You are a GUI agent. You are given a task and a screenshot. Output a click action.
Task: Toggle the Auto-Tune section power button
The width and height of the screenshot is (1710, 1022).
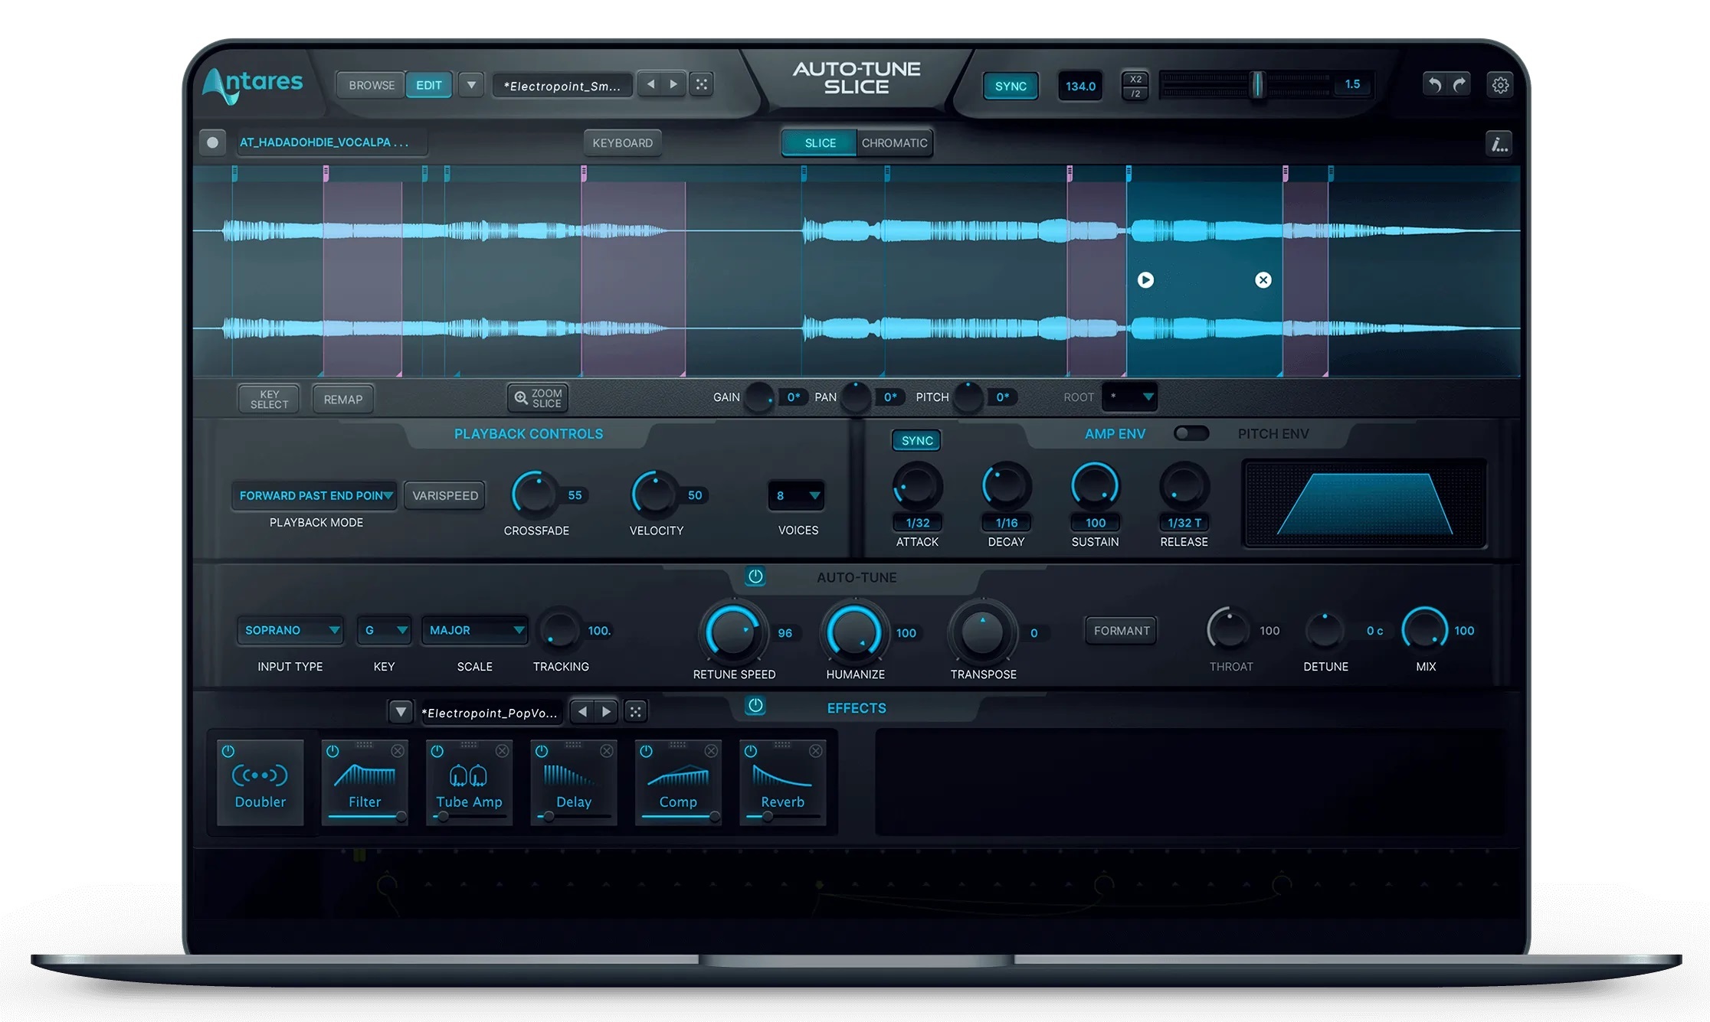(755, 576)
